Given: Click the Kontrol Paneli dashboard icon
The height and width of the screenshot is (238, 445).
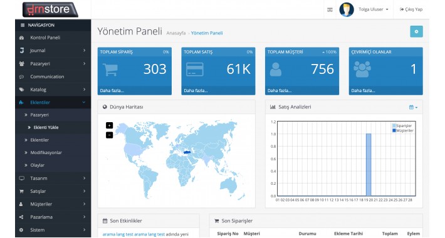Looking at the screenshot, I should pos(21,38).
